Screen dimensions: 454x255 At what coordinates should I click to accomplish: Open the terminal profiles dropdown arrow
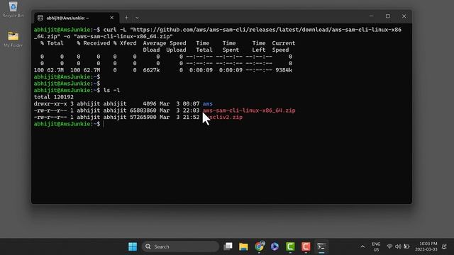point(137,18)
